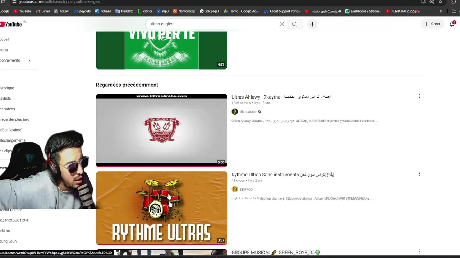Open the clavier bookmark
This screenshot has width=460, height=258.
[x=145, y=11]
